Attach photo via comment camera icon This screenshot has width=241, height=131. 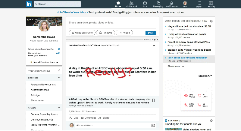pyautogui.click(x=153, y=125)
